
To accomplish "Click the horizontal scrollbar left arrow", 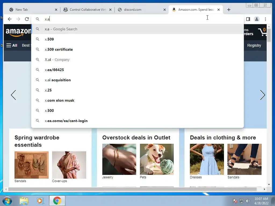I will (x=6, y=189).
